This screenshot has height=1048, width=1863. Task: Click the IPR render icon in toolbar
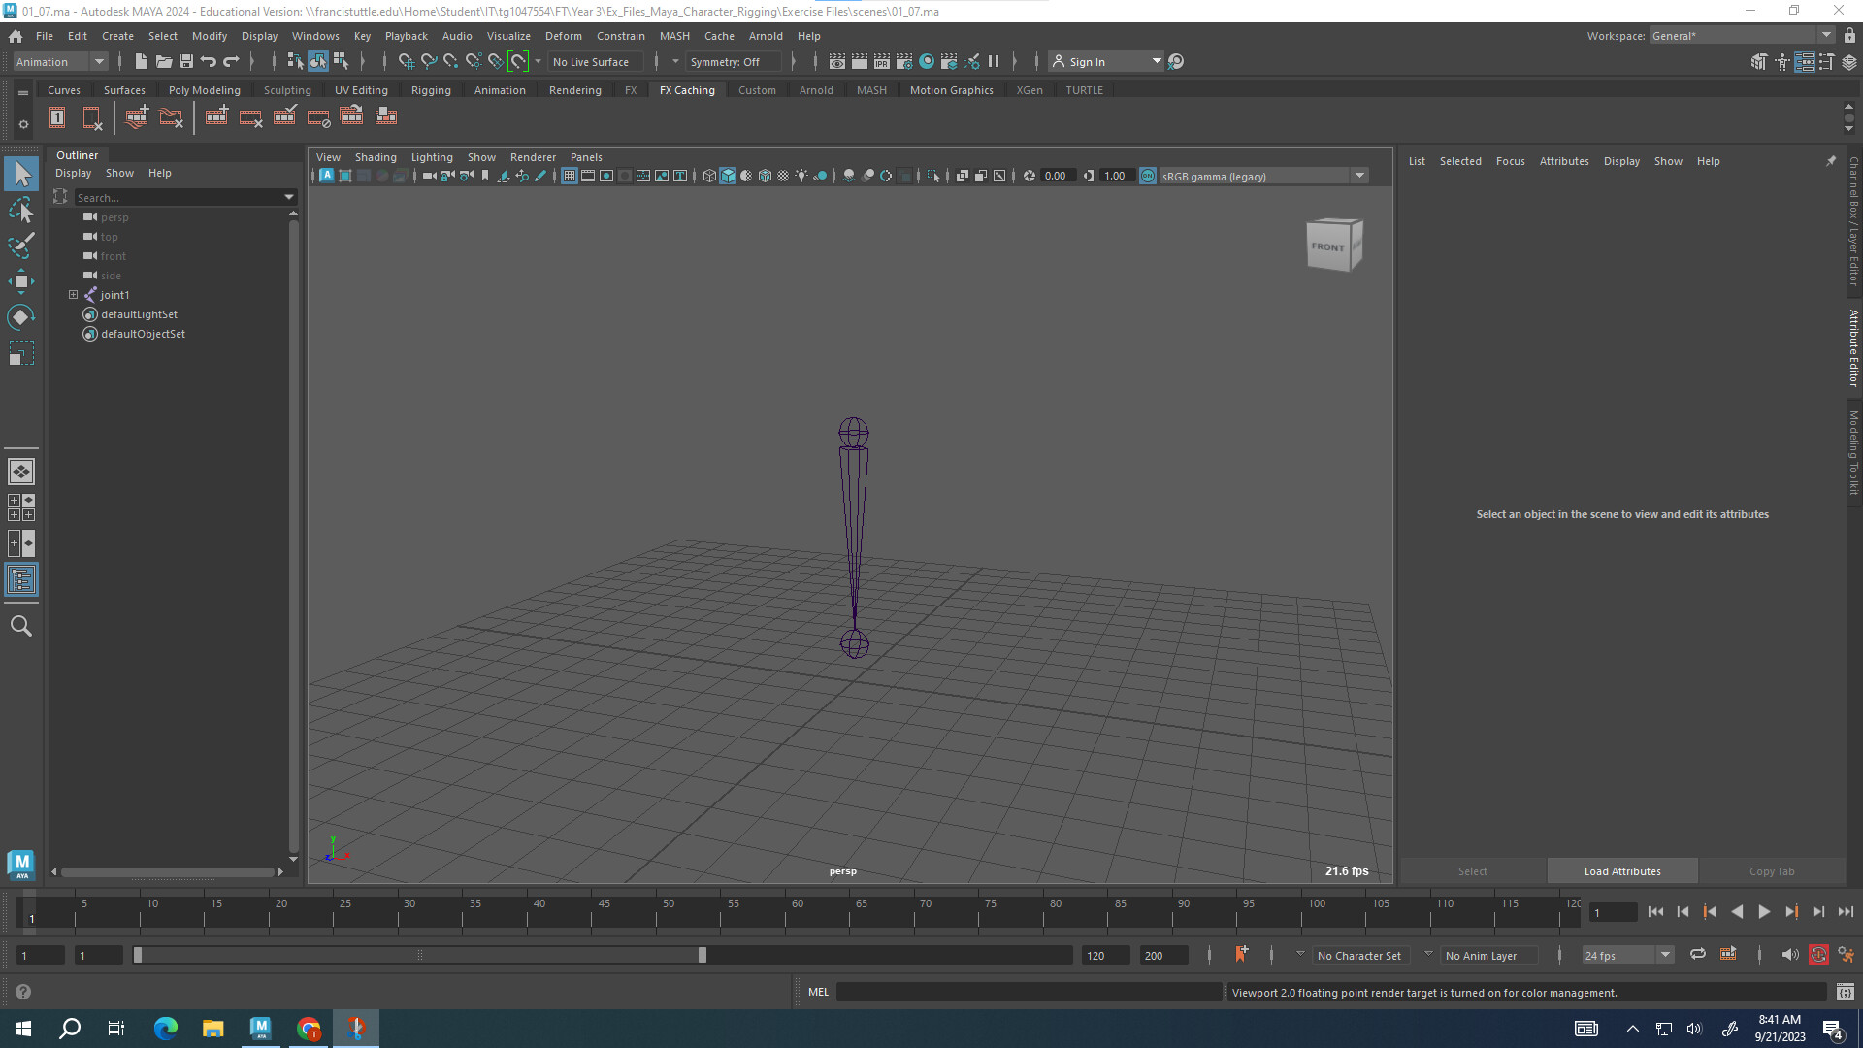(x=881, y=61)
